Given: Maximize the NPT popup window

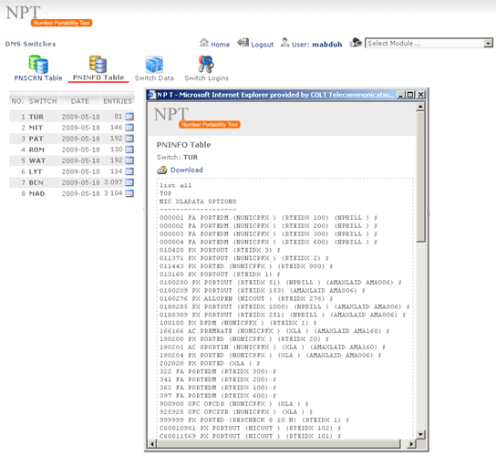Looking at the screenshot, I should (x=410, y=95).
